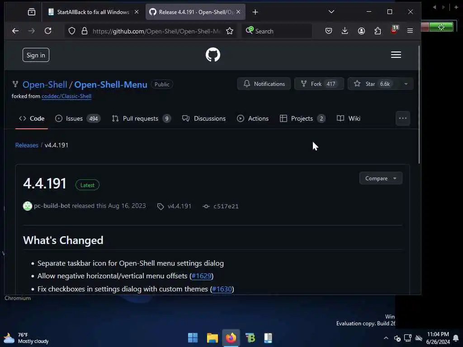The width and height of the screenshot is (463, 347).
Task: Go to Releases breadcrumb link
Action: [x=27, y=145]
